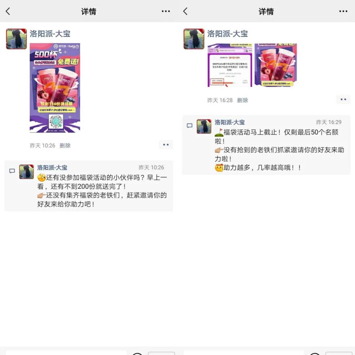Screen dimensions: 355x355
Task: Open 洛阳派-大宝 name link atop left post
Action: click(50, 34)
